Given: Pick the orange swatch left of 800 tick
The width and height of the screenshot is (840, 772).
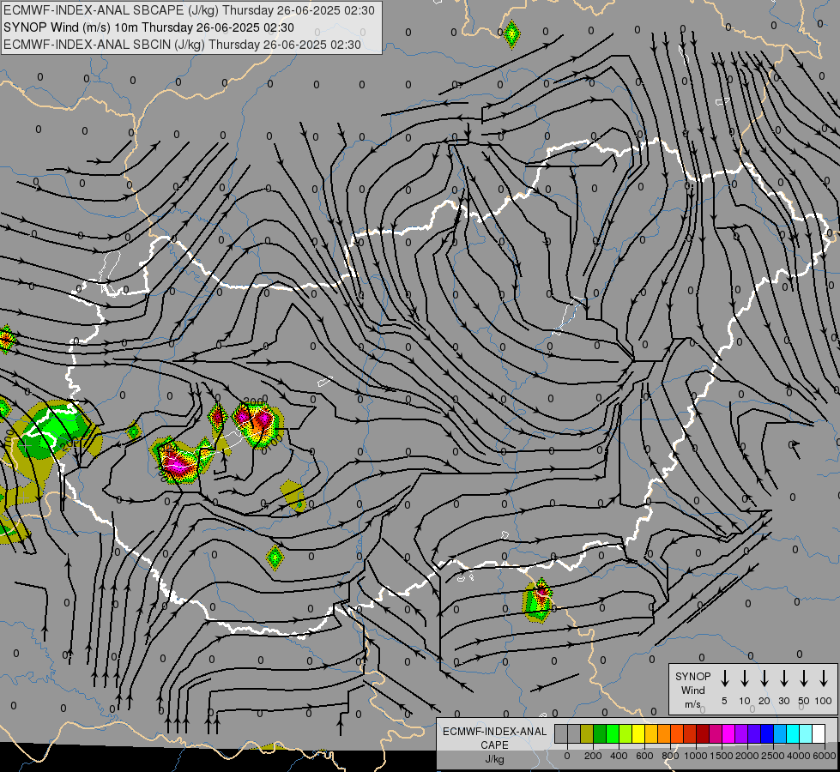Looking at the screenshot, I should [x=664, y=733].
